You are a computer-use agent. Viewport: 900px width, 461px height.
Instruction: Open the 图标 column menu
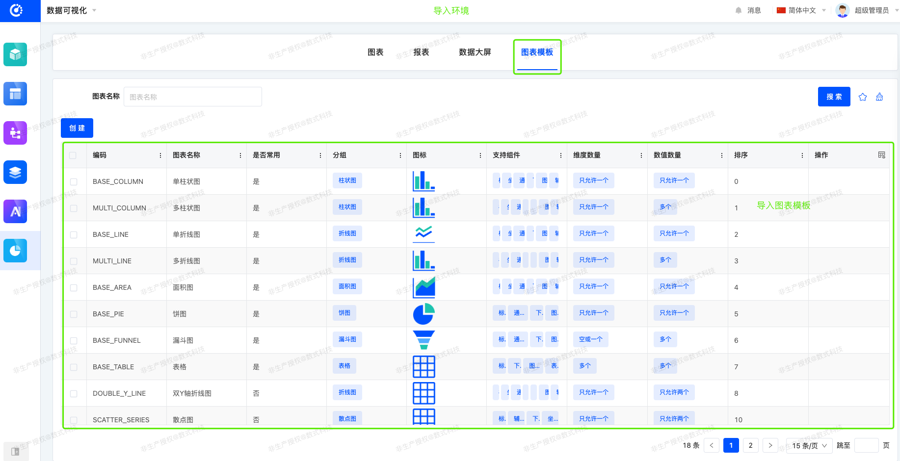(x=480, y=155)
